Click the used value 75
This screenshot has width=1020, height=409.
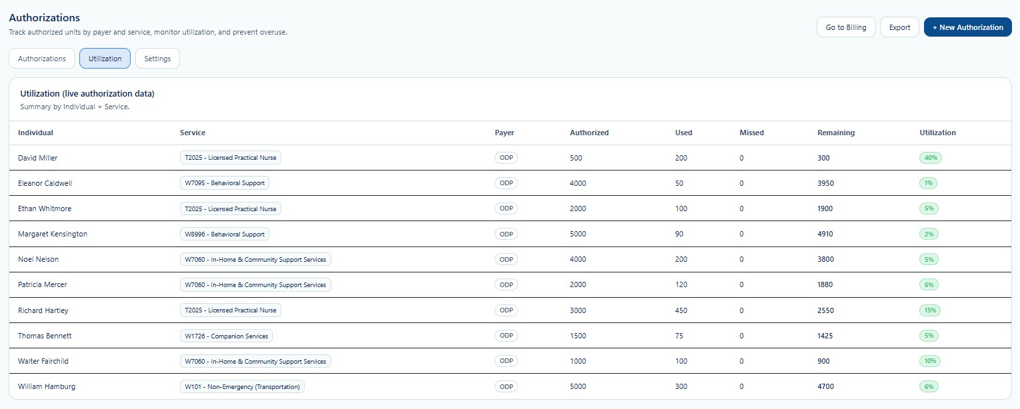pyautogui.click(x=679, y=336)
